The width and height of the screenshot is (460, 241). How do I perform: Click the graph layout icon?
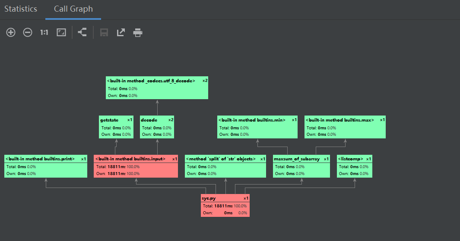[x=82, y=32]
